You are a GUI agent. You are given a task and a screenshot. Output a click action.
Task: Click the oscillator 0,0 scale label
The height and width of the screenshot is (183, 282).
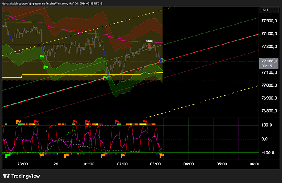[x=264, y=139]
